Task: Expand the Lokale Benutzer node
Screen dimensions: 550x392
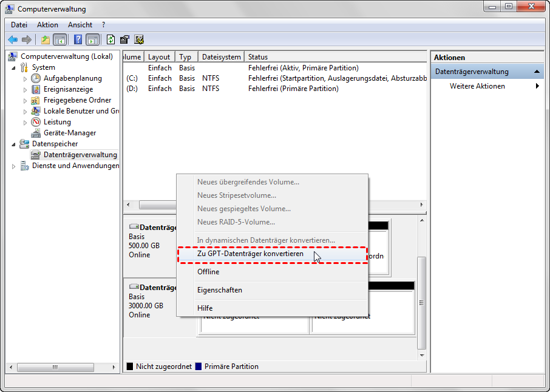Action: (x=25, y=112)
